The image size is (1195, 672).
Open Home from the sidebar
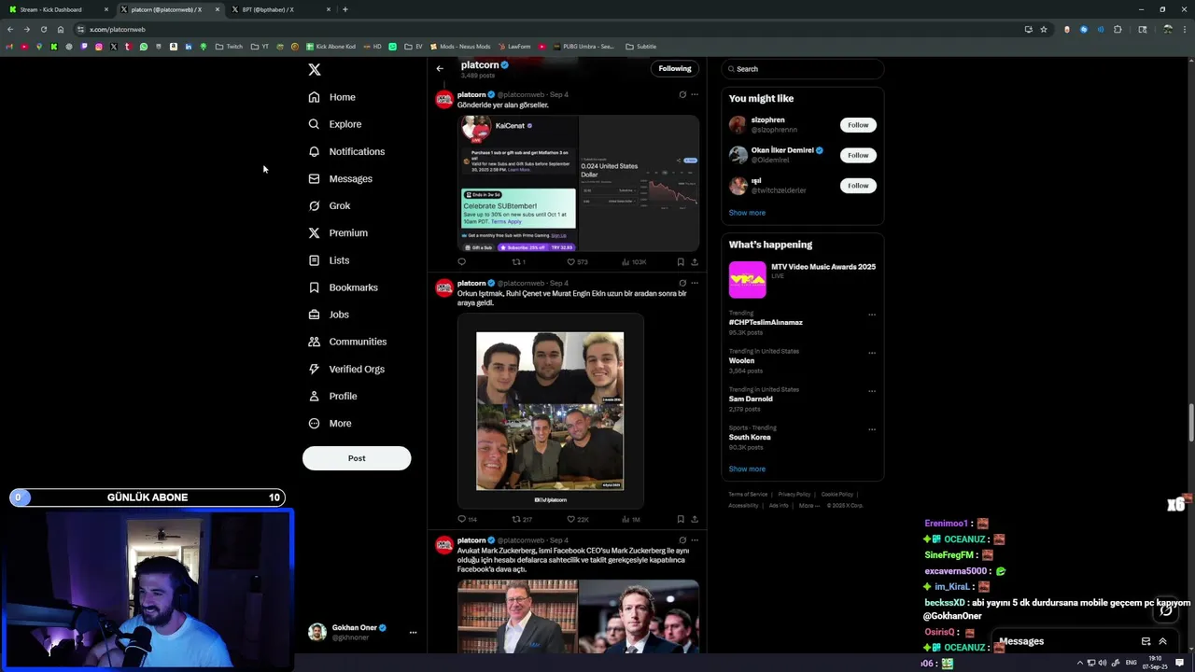point(332,97)
